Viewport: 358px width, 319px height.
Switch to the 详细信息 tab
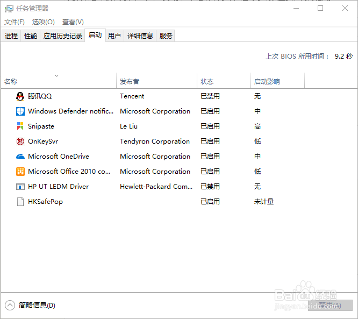pyautogui.click(x=140, y=36)
